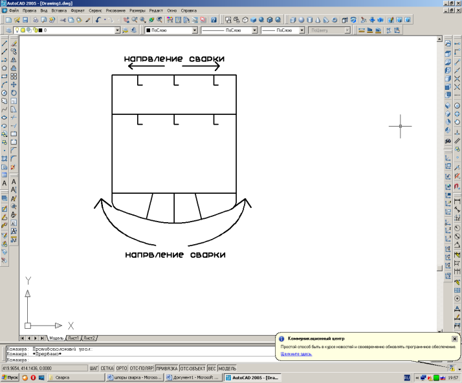Open the Layer Properties Manager icon

[x=7, y=30]
